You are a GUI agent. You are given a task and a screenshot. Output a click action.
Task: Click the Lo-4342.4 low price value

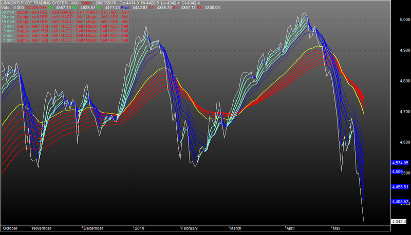(x=171, y=3)
